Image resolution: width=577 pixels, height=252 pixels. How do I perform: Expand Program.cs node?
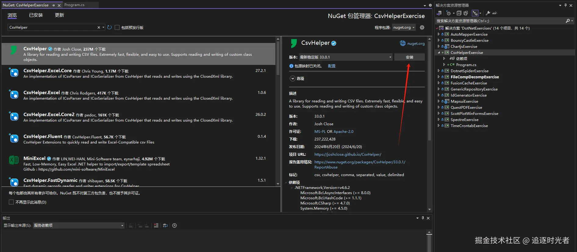point(444,65)
